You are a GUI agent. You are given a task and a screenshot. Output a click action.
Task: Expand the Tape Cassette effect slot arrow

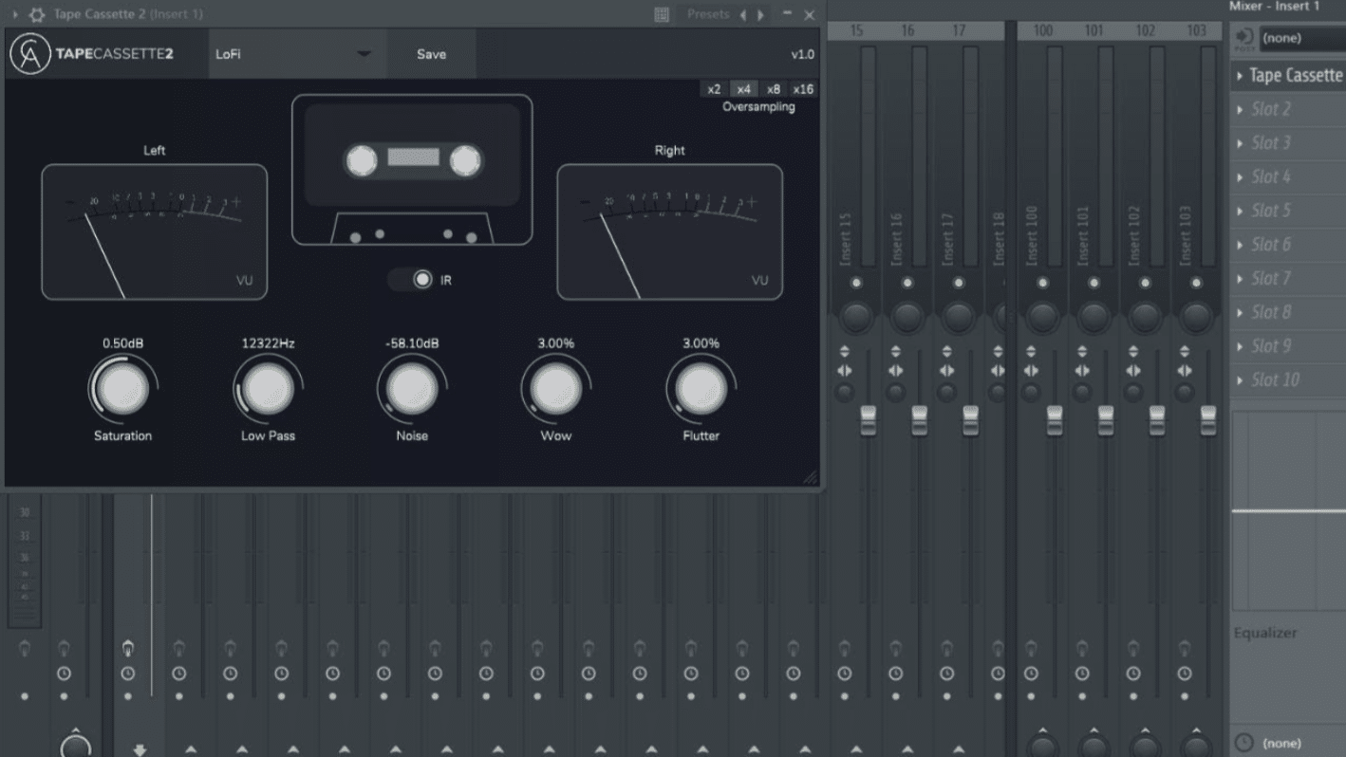pyautogui.click(x=1240, y=76)
